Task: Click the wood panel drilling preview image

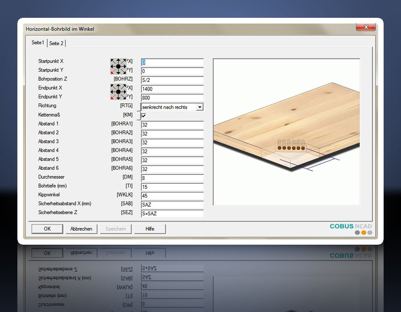Action: point(286,131)
